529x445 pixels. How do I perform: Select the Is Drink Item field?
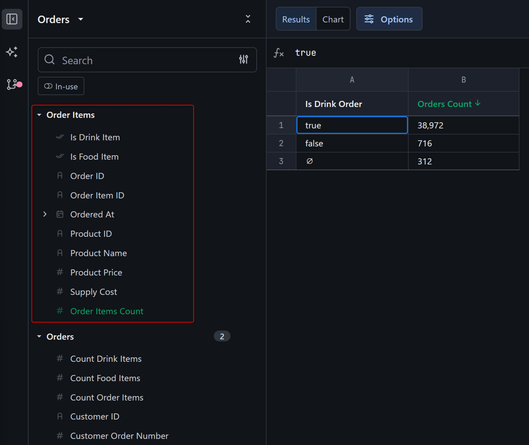tap(95, 137)
